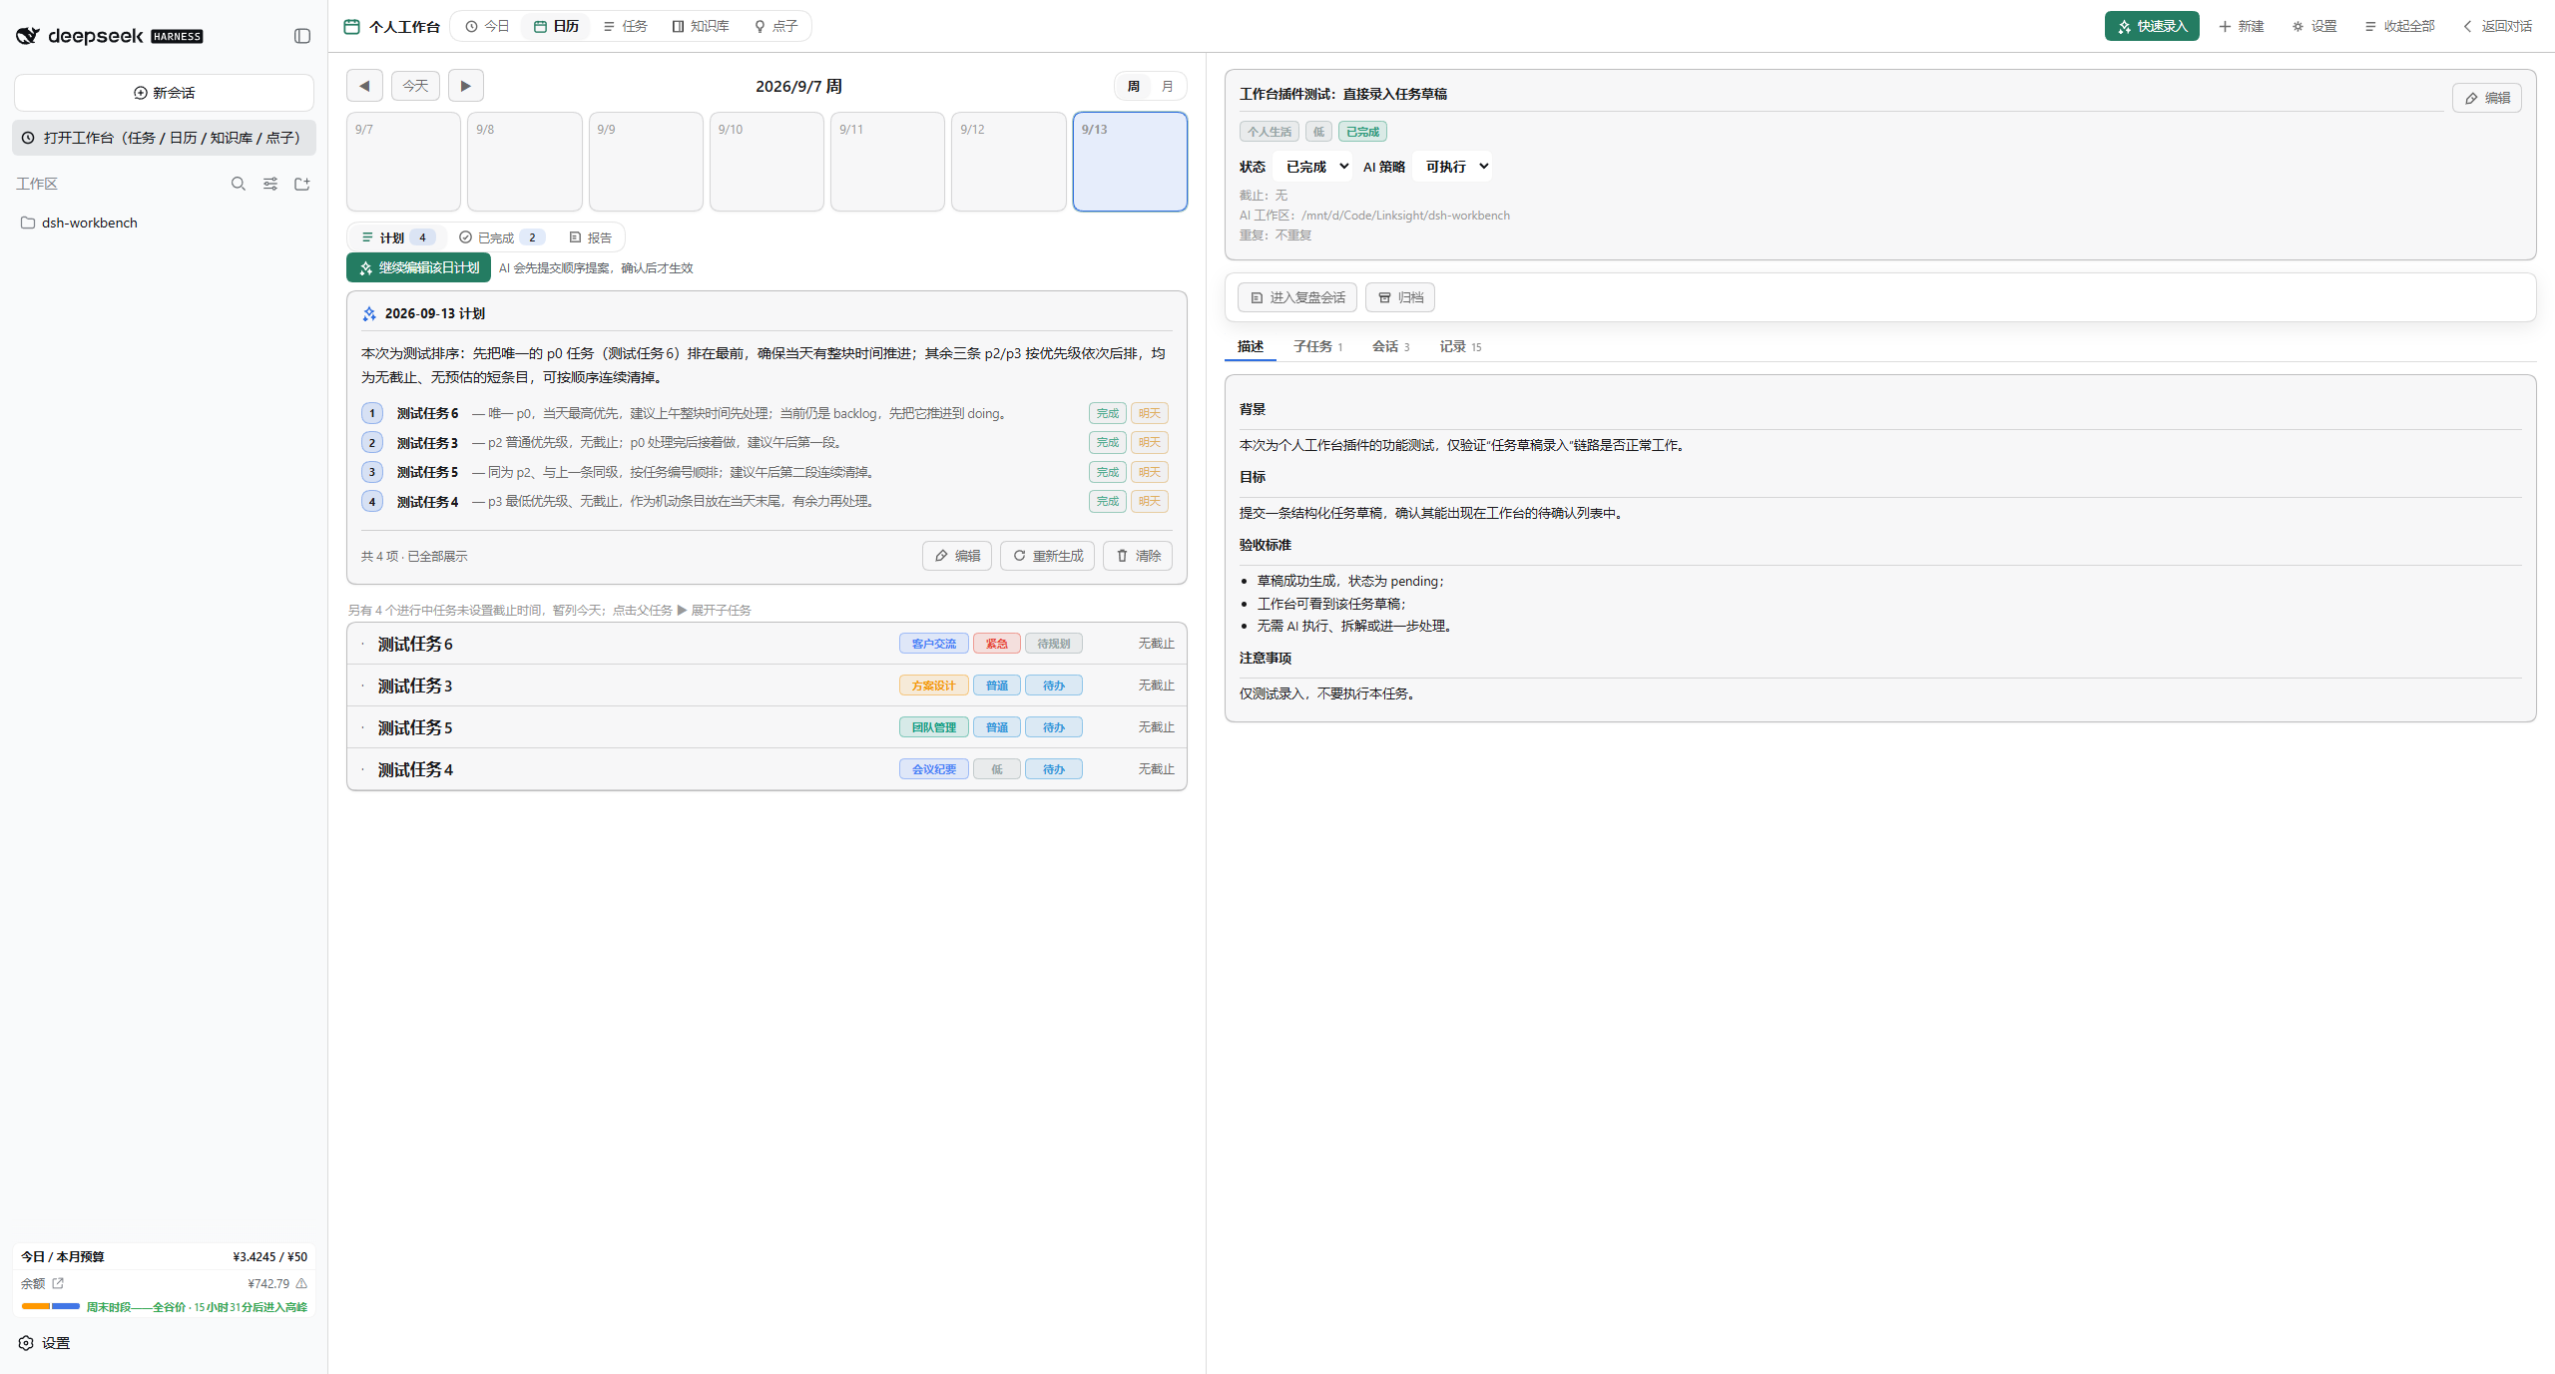Edit task details pencil button
This screenshot has width=2555, height=1374.
pyautogui.click(x=2487, y=98)
